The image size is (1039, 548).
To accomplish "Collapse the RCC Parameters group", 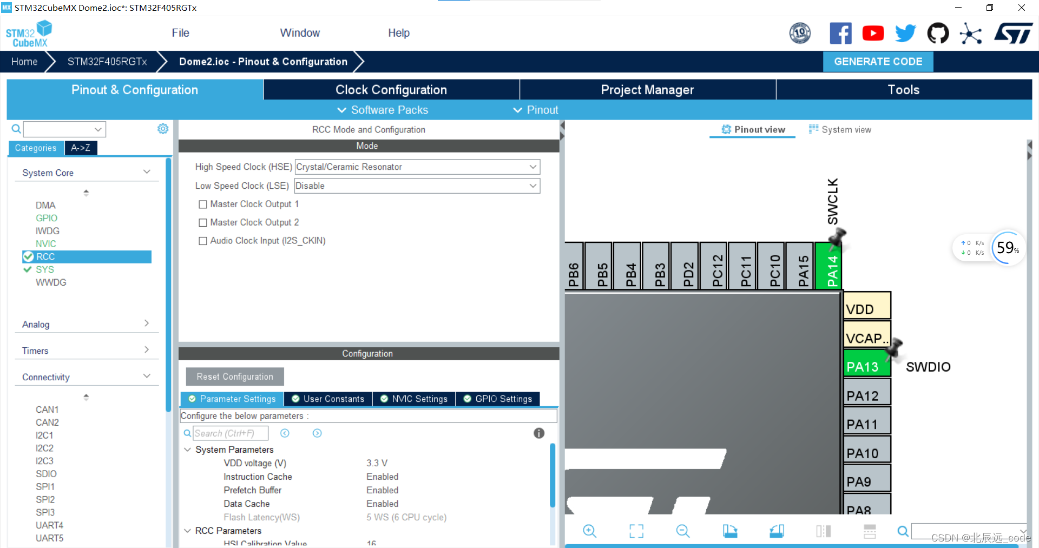I will 187,531.
